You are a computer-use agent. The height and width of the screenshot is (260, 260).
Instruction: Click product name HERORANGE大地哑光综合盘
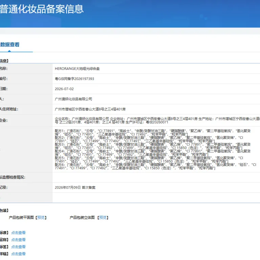77,69
